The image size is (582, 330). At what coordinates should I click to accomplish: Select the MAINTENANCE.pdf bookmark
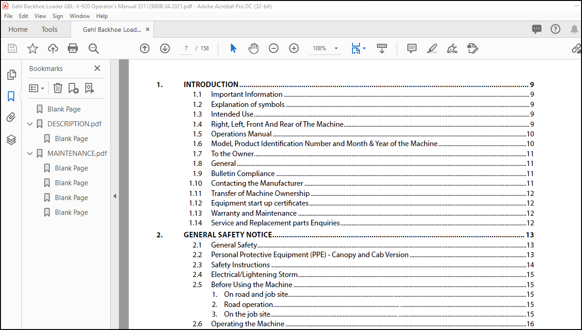[x=77, y=153]
